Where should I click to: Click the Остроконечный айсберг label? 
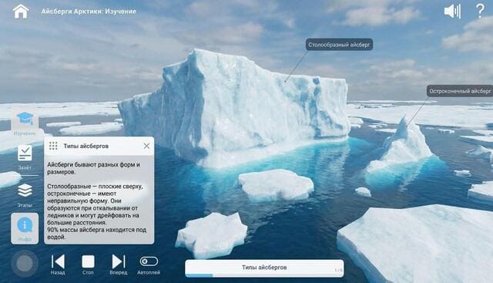[460, 91]
